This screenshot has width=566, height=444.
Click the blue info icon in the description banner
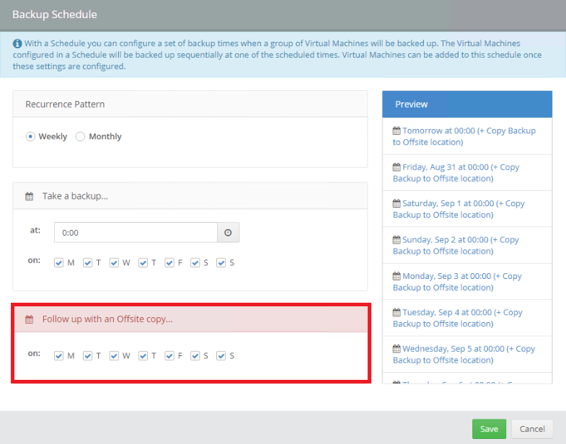click(x=18, y=44)
